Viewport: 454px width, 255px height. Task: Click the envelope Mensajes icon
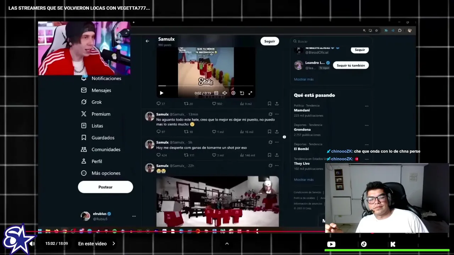click(84, 90)
